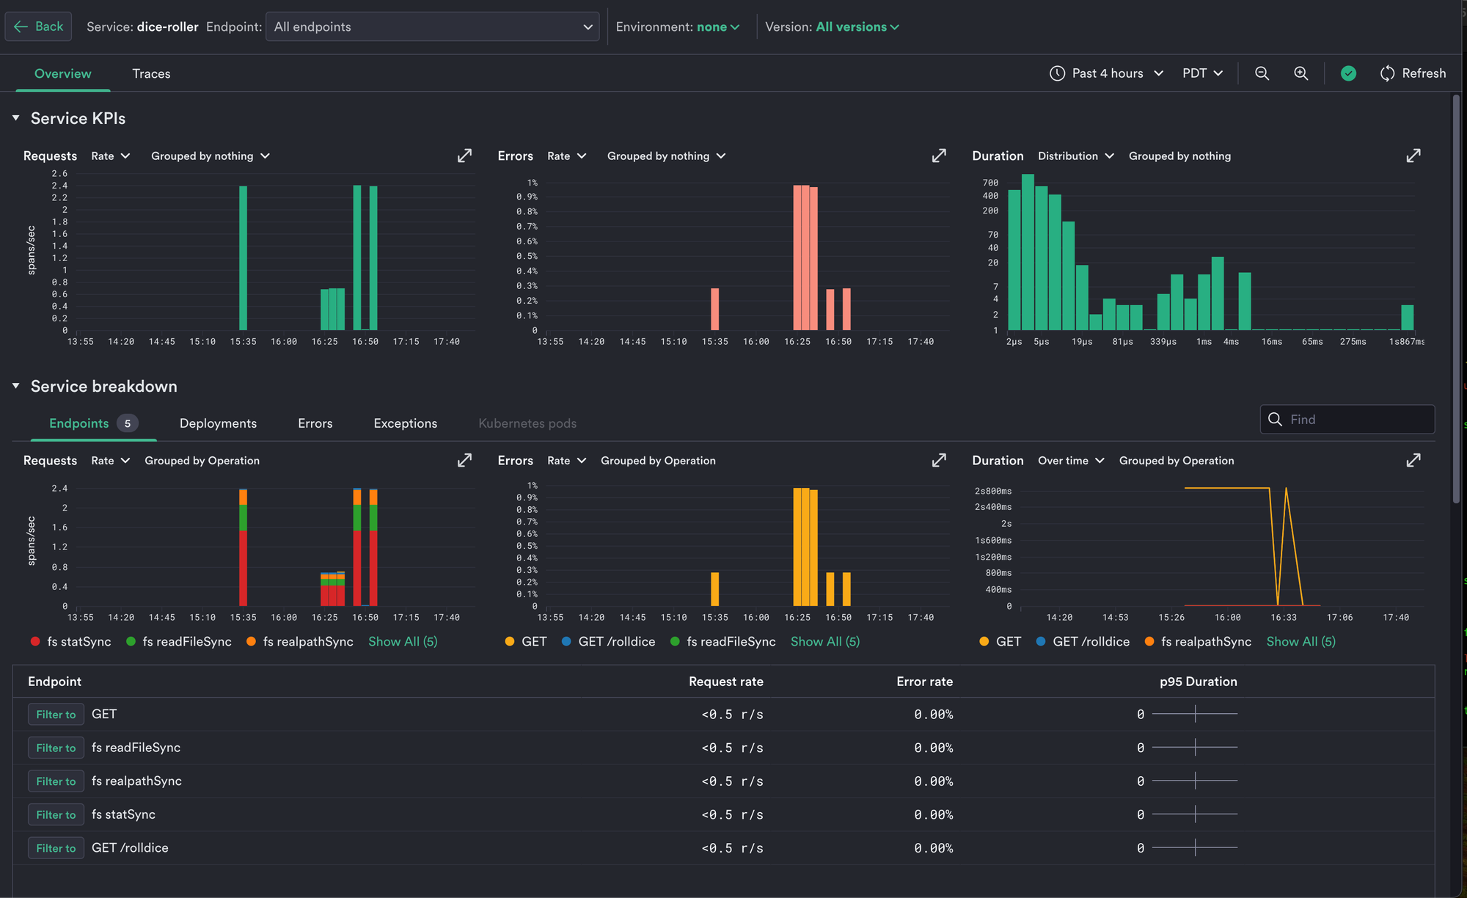Select the Endpoints tab
Image resolution: width=1467 pixels, height=898 pixels.
93,423
